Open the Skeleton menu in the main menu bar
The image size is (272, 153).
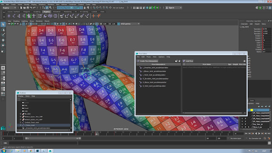pyautogui.click(x=51, y=5)
